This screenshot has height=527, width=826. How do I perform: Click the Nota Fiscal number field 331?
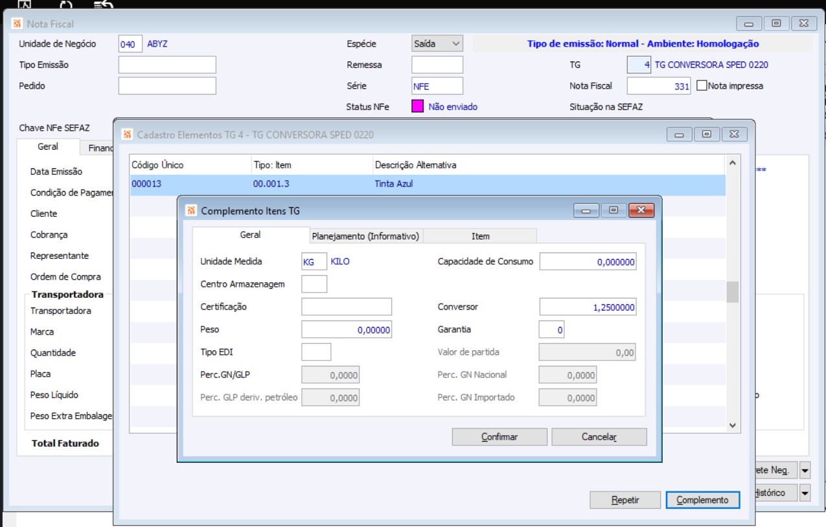click(660, 85)
